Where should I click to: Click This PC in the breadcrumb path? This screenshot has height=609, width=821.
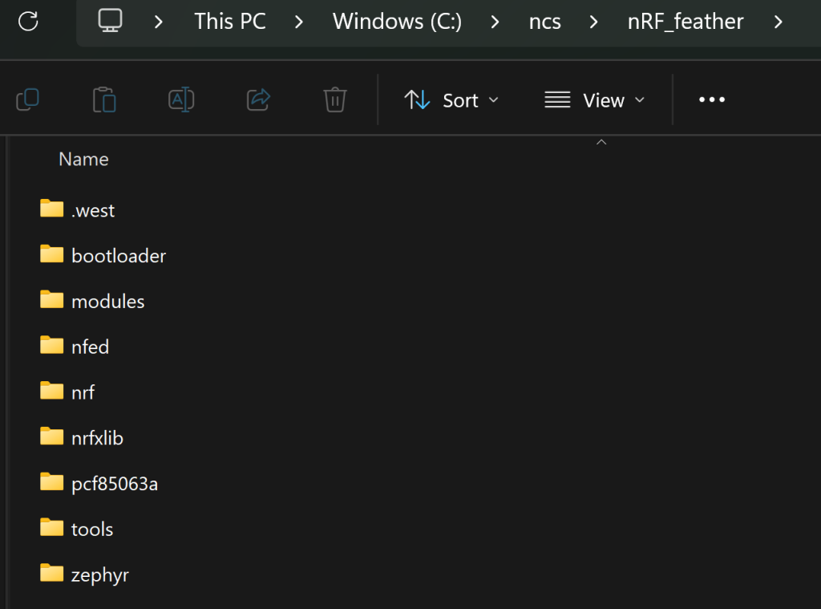coord(230,22)
